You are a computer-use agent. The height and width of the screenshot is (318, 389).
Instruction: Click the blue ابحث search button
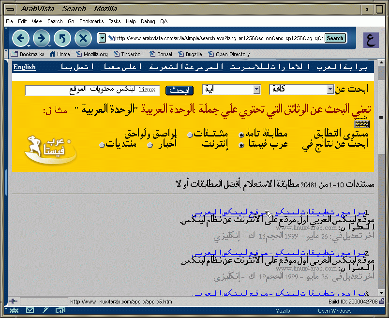[180, 90]
